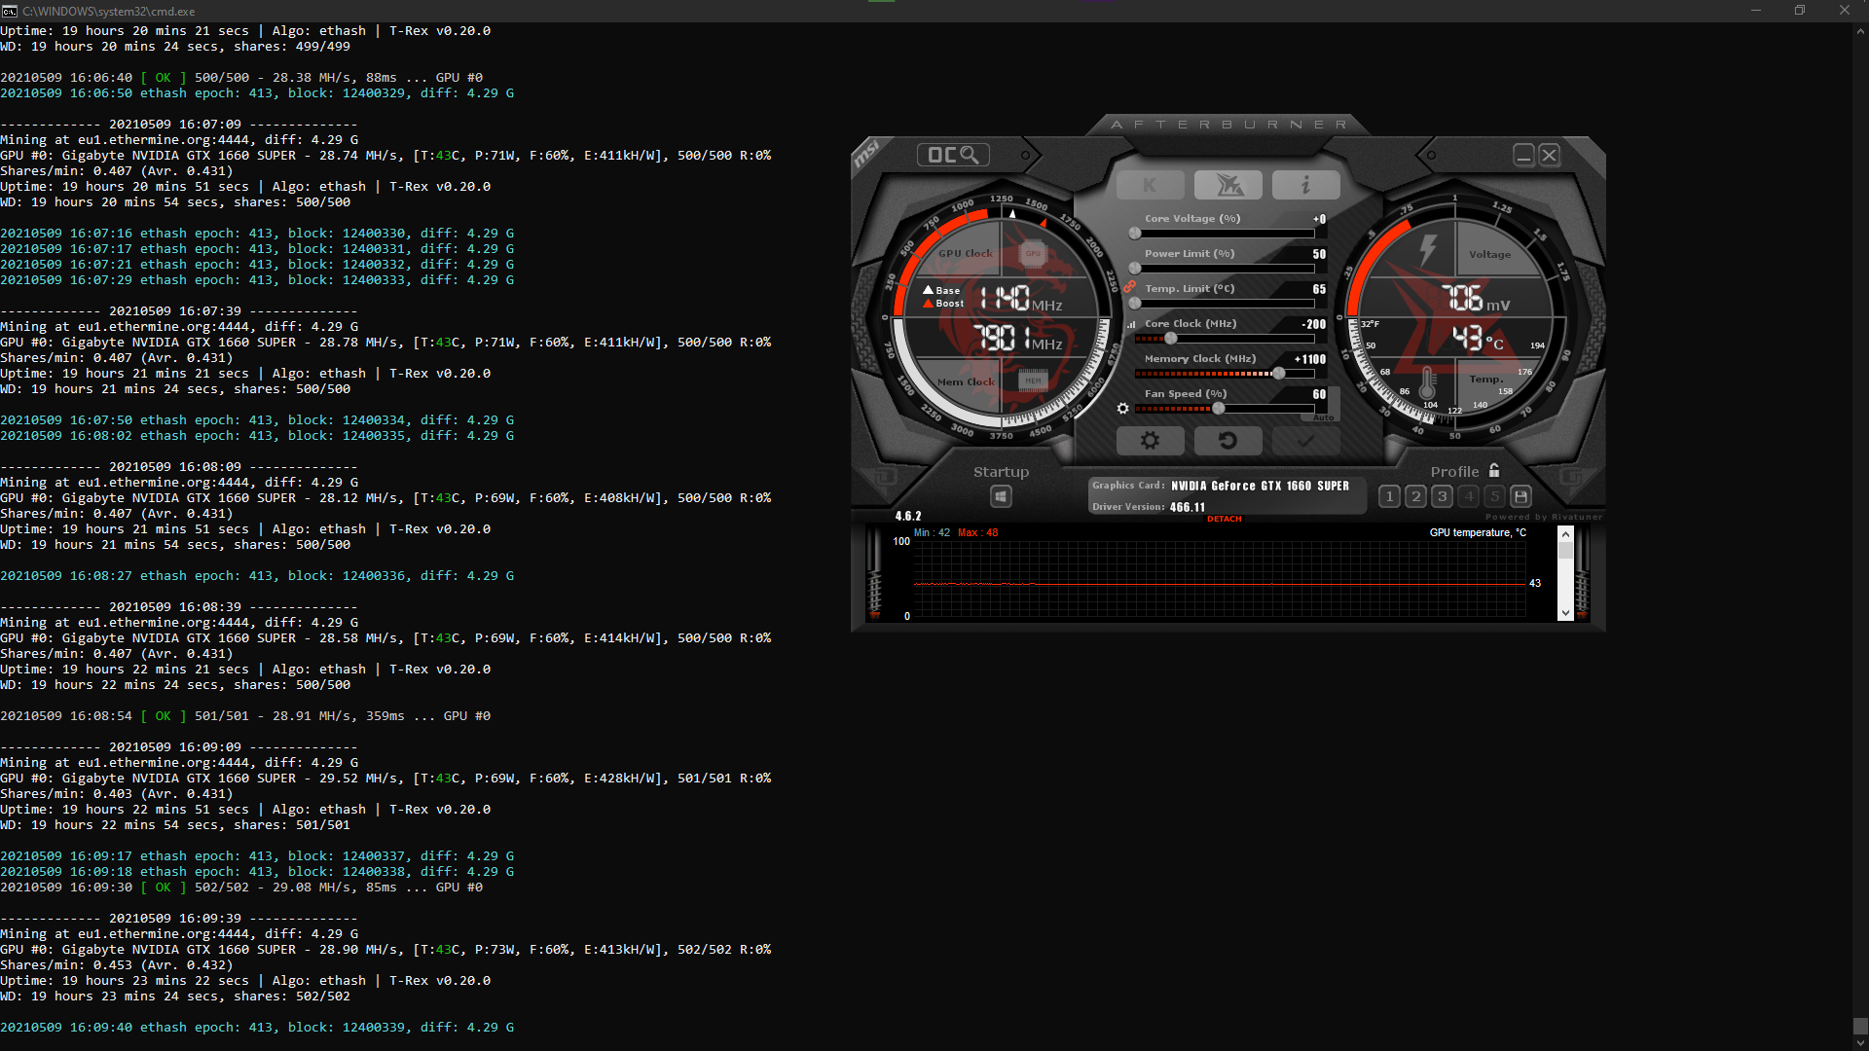Open fan speed settings gear
This screenshot has height=1051, width=1869.
pyautogui.click(x=1122, y=409)
